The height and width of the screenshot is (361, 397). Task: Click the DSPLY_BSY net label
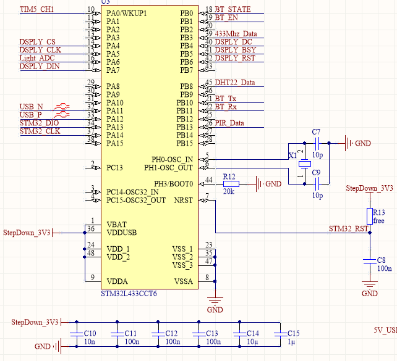point(236,50)
